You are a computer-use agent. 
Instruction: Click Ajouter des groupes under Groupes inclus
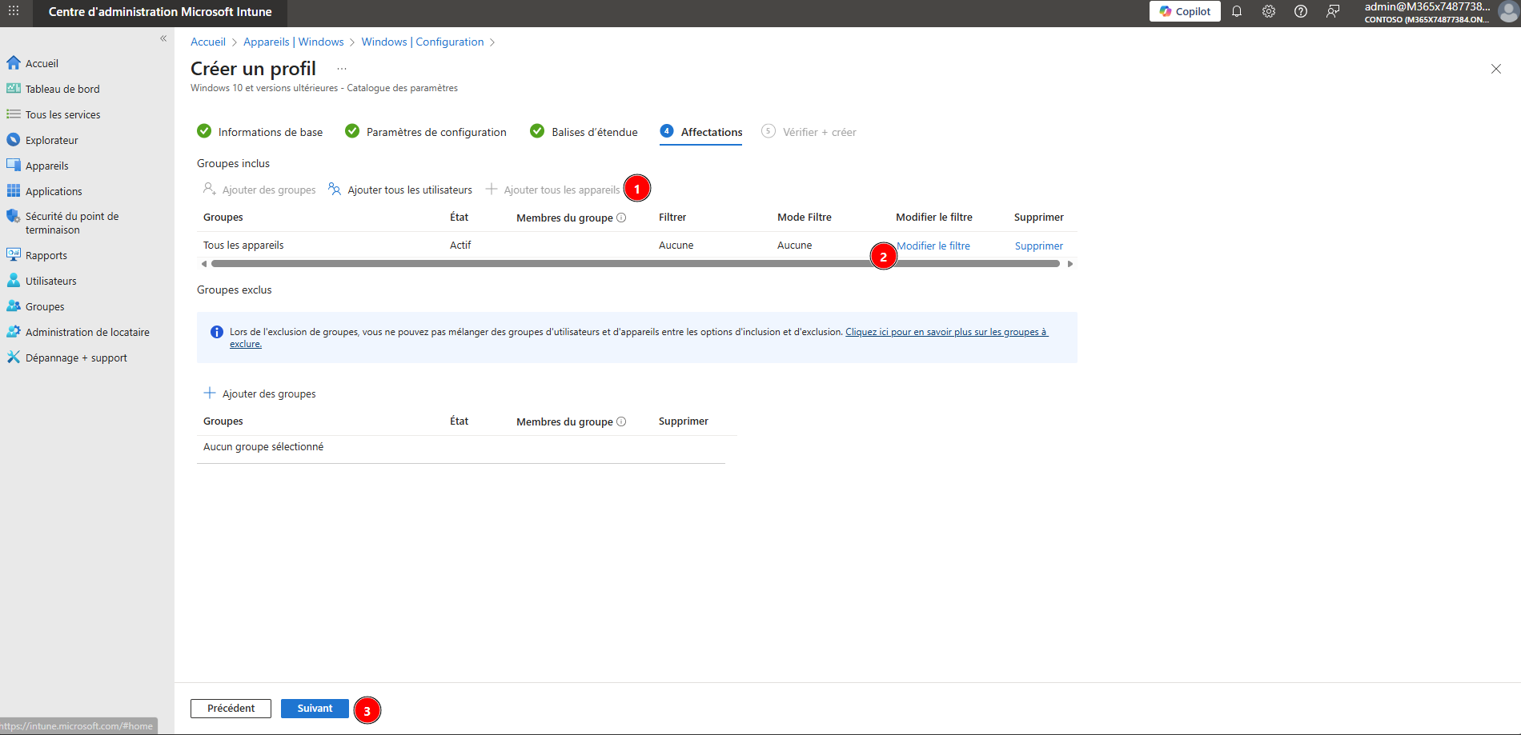coord(259,190)
